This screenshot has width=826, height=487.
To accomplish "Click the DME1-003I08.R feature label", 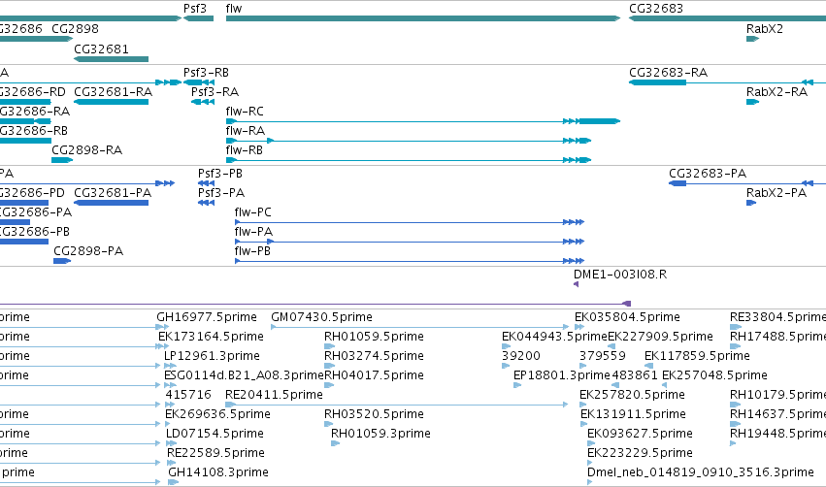I will tap(620, 275).
